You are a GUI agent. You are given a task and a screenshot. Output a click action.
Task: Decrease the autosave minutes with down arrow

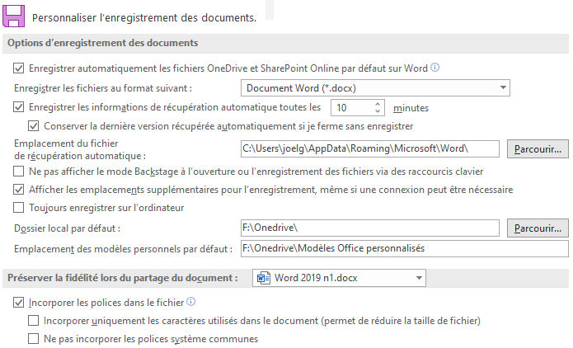tap(378, 111)
